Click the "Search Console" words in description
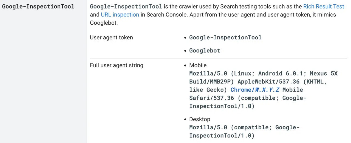This screenshot has height=143, width=351. click(x=167, y=14)
